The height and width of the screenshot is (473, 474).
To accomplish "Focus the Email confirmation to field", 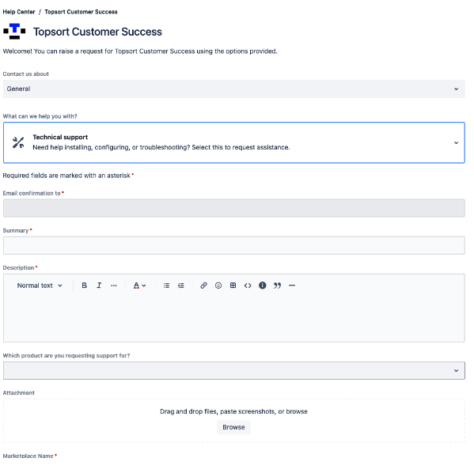I will [234, 208].
